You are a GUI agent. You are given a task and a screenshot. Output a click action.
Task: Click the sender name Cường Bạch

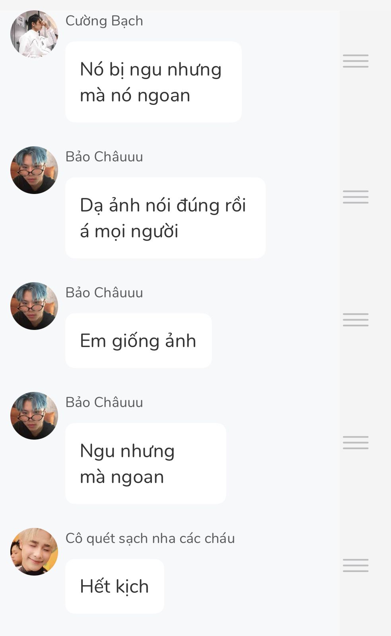coord(104,21)
